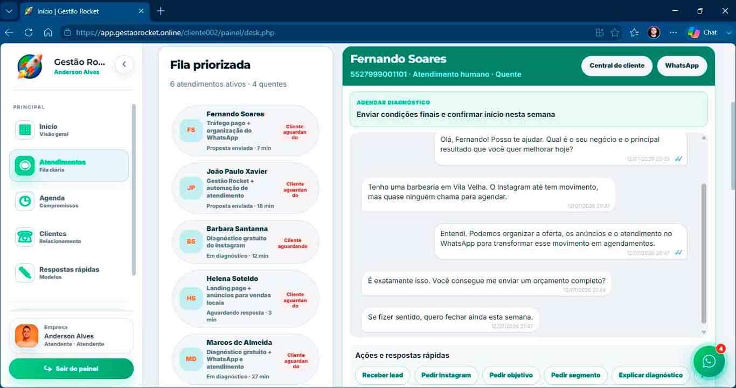
Task: Click the BS avatar badge
Action: [x=191, y=241]
